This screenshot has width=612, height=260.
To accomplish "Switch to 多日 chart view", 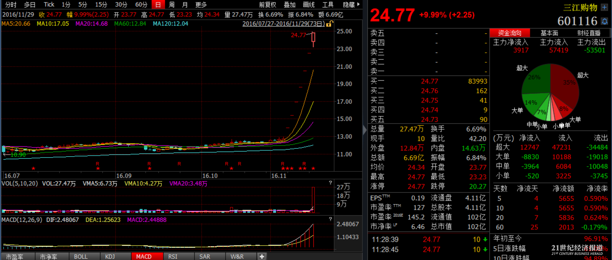I will click(30, 4).
